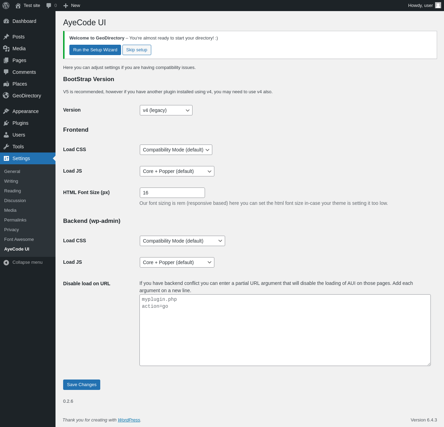444x427 pixels.
Task: Open Permalinks settings submenu
Action: coord(15,220)
